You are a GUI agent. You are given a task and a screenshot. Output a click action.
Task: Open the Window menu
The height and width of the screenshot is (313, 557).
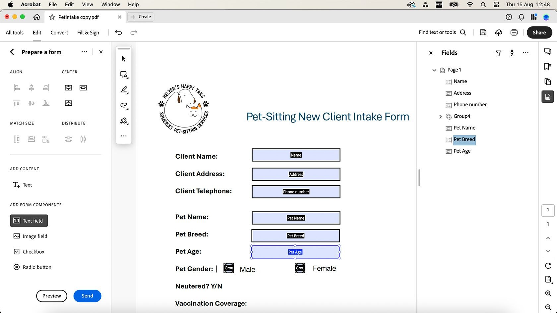pos(110,4)
